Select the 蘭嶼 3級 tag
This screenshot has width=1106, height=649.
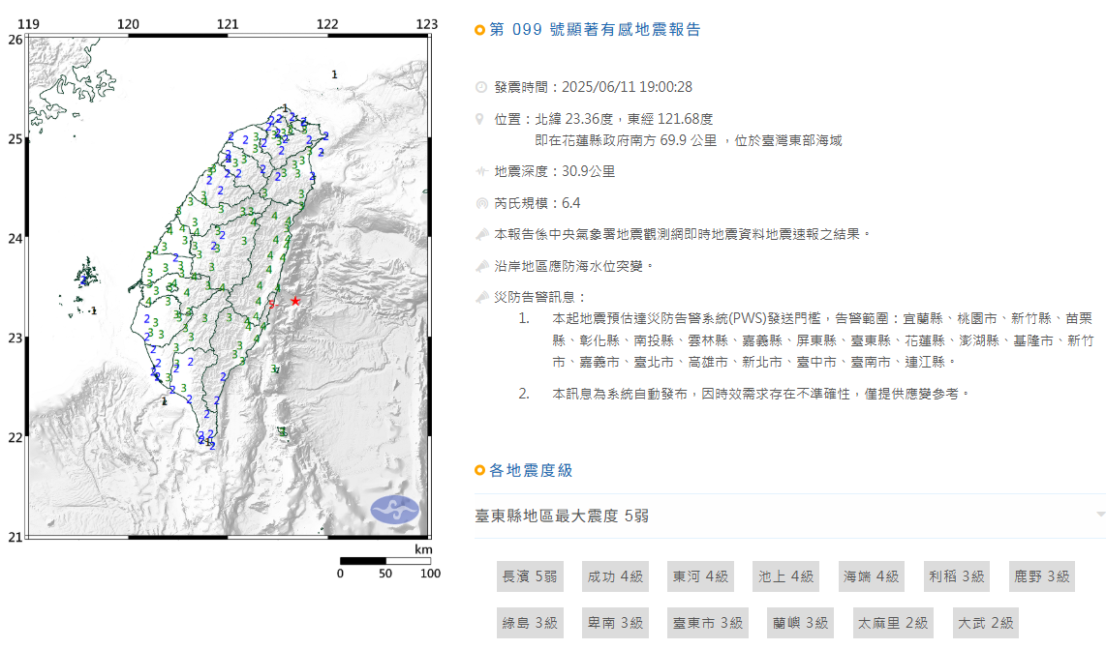tap(800, 623)
